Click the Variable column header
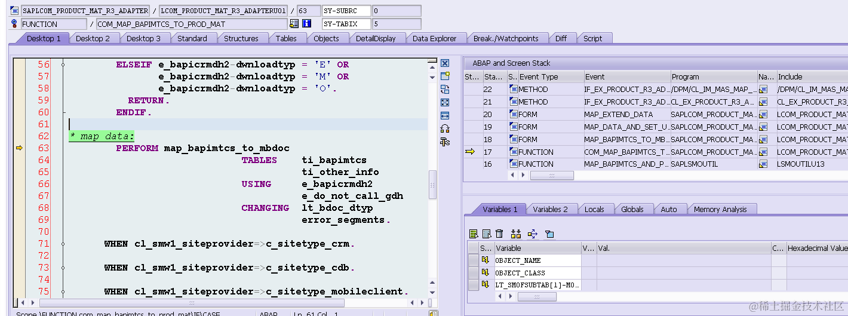Viewport: 848px width, 316px height. (x=537, y=248)
